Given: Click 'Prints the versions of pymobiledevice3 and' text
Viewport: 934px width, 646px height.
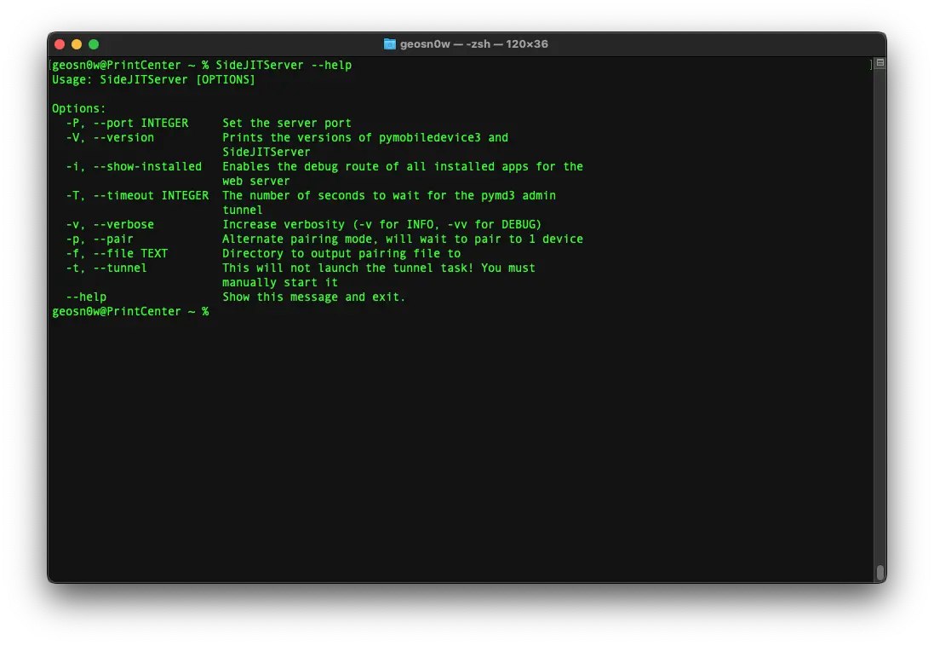Looking at the screenshot, I should tap(365, 137).
